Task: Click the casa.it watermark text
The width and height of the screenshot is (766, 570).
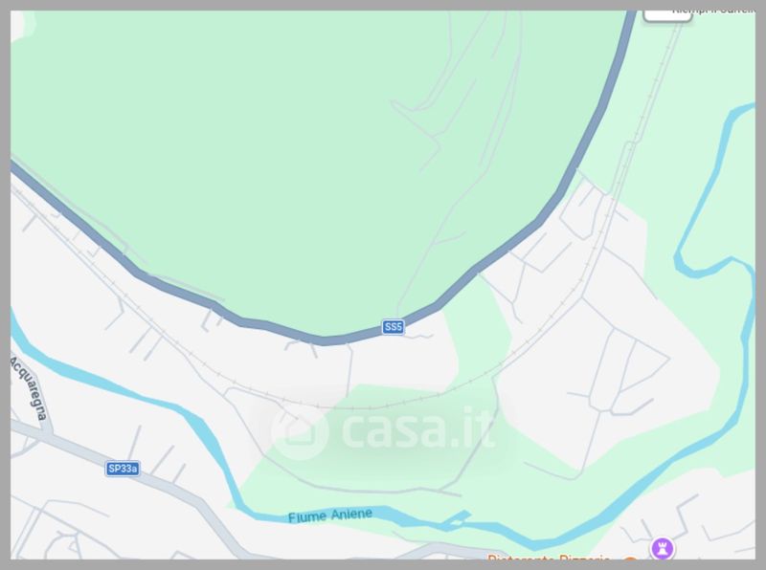Action: coord(418,428)
